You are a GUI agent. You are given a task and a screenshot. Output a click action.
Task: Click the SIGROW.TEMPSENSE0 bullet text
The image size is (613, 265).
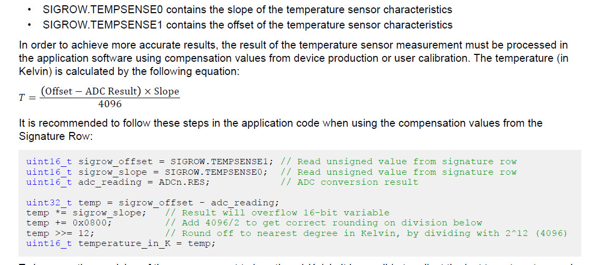pyautogui.click(x=248, y=10)
